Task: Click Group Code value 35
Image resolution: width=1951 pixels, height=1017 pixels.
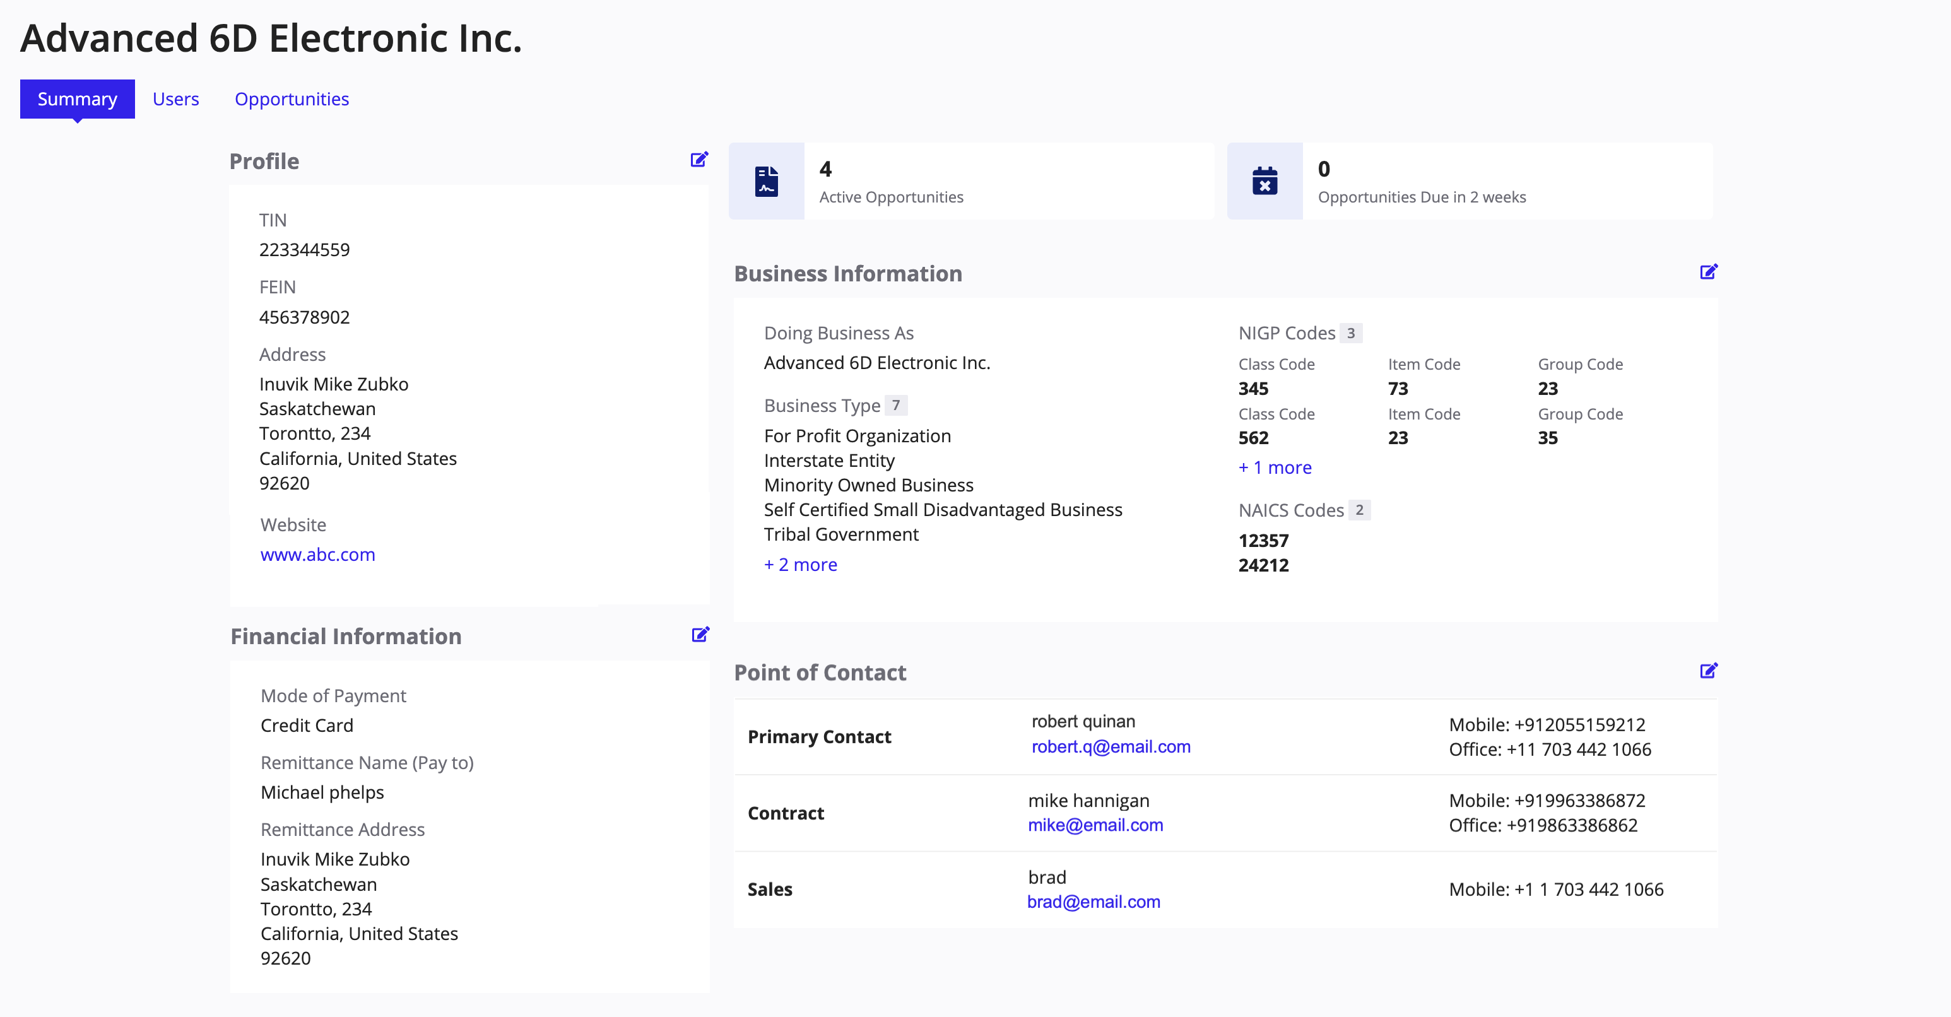Action: [x=1548, y=438]
